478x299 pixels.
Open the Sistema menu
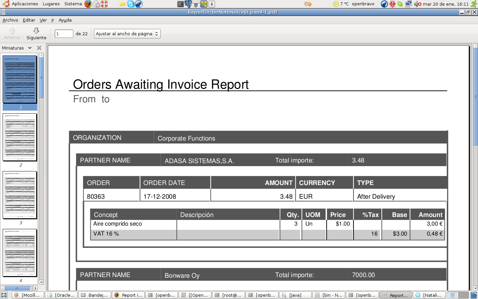[x=73, y=4]
